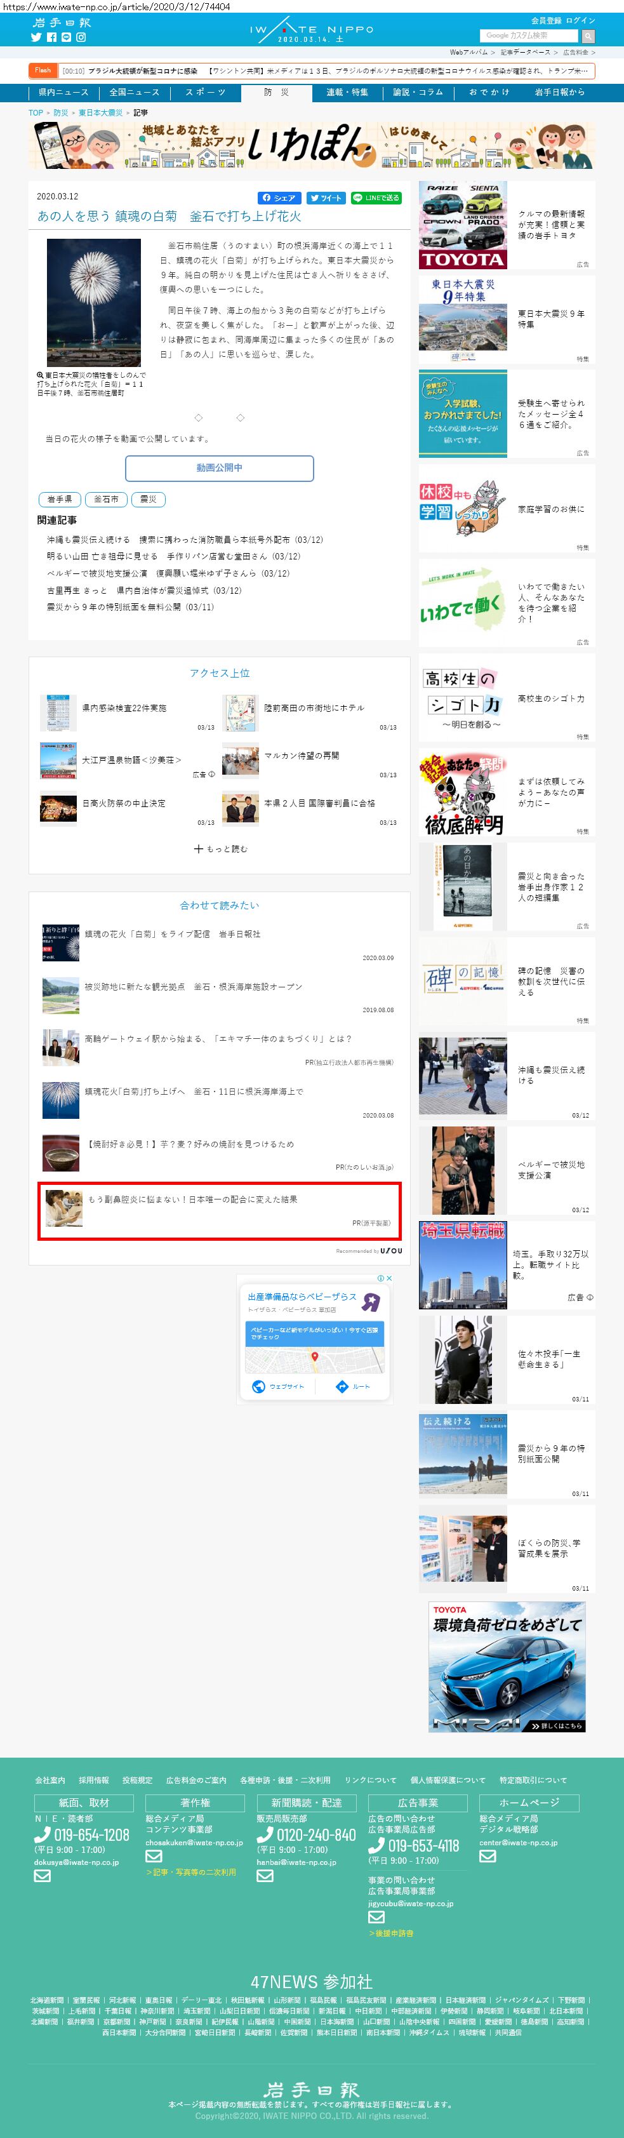Open the Toyota MIRAI 環境負荷ゼロ ad
624x2138 pixels.
[x=507, y=1666]
